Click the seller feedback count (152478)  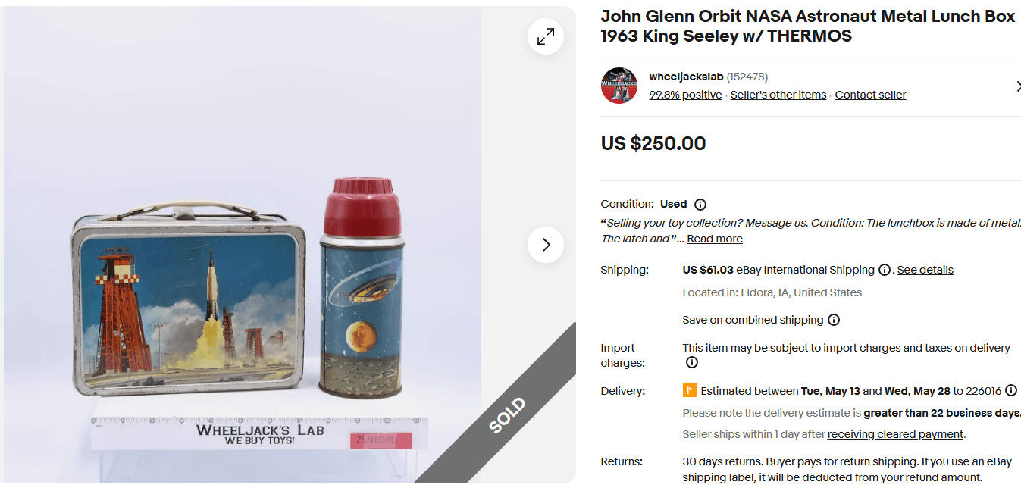click(747, 77)
